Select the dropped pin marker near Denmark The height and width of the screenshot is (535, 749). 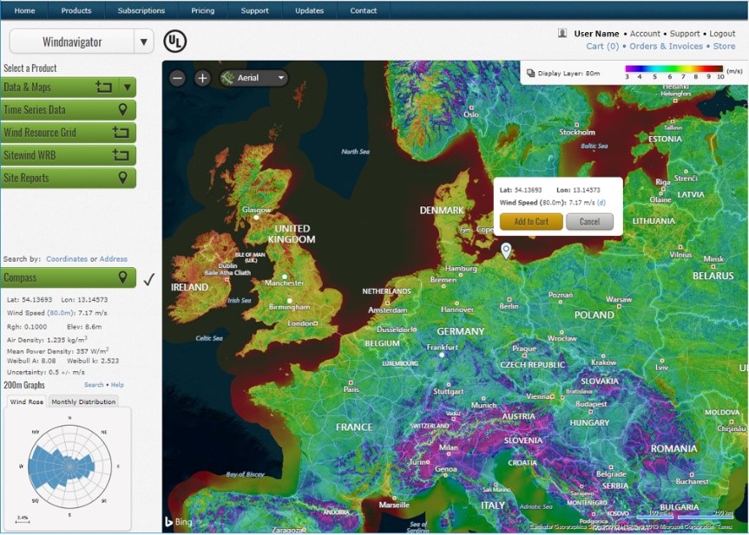504,251
